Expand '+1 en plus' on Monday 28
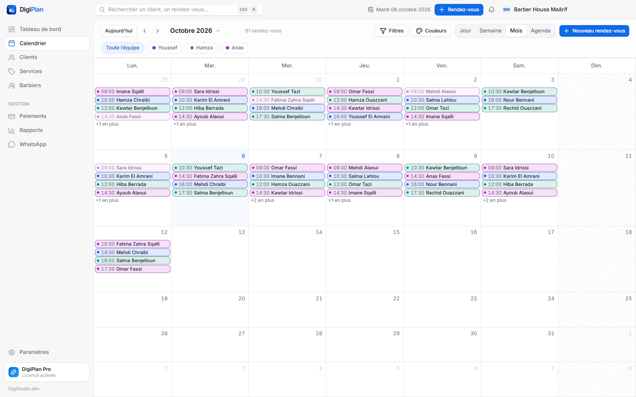The image size is (636, 397). point(107,124)
